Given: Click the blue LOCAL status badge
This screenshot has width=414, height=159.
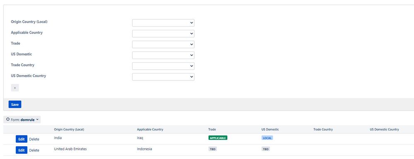Looking at the screenshot, I should pyautogui.click(x=267, y=138).
